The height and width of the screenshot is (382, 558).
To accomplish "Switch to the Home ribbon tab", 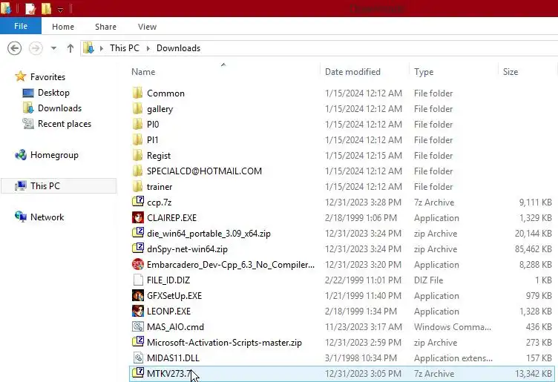I will 63,27.
